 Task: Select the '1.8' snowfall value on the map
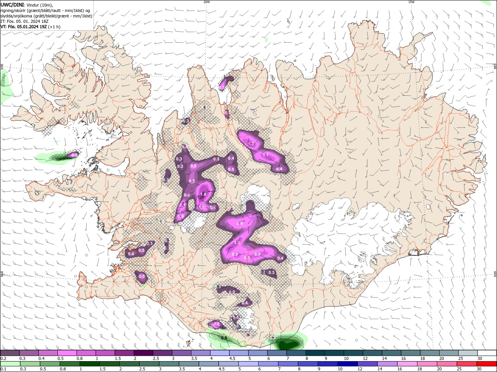[x=203, y=195]
